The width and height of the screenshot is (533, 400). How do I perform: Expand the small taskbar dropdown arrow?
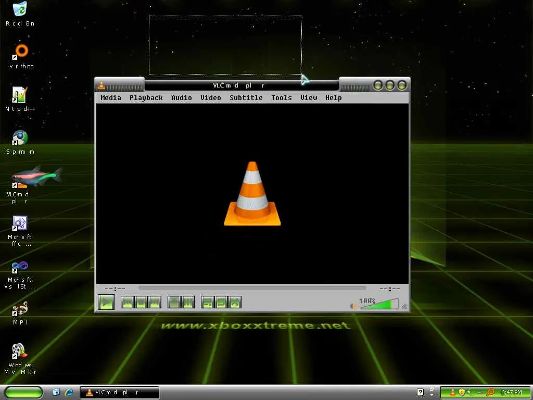432,396
